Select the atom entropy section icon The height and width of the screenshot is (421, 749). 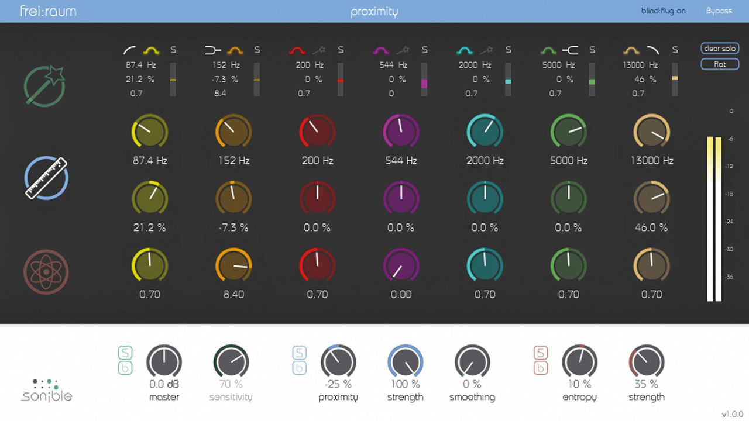click(x=46, y=271)
